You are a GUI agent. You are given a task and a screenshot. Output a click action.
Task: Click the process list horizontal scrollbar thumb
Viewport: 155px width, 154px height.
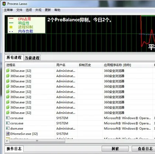37,141
